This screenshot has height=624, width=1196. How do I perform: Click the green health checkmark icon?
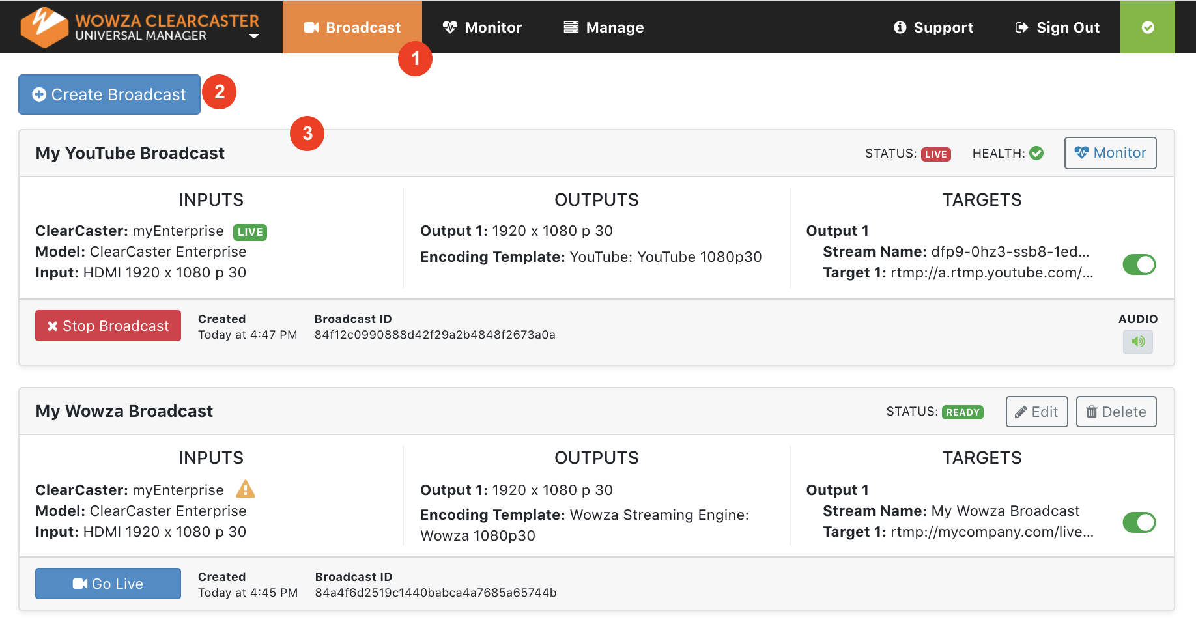[x=1036, y=153]
